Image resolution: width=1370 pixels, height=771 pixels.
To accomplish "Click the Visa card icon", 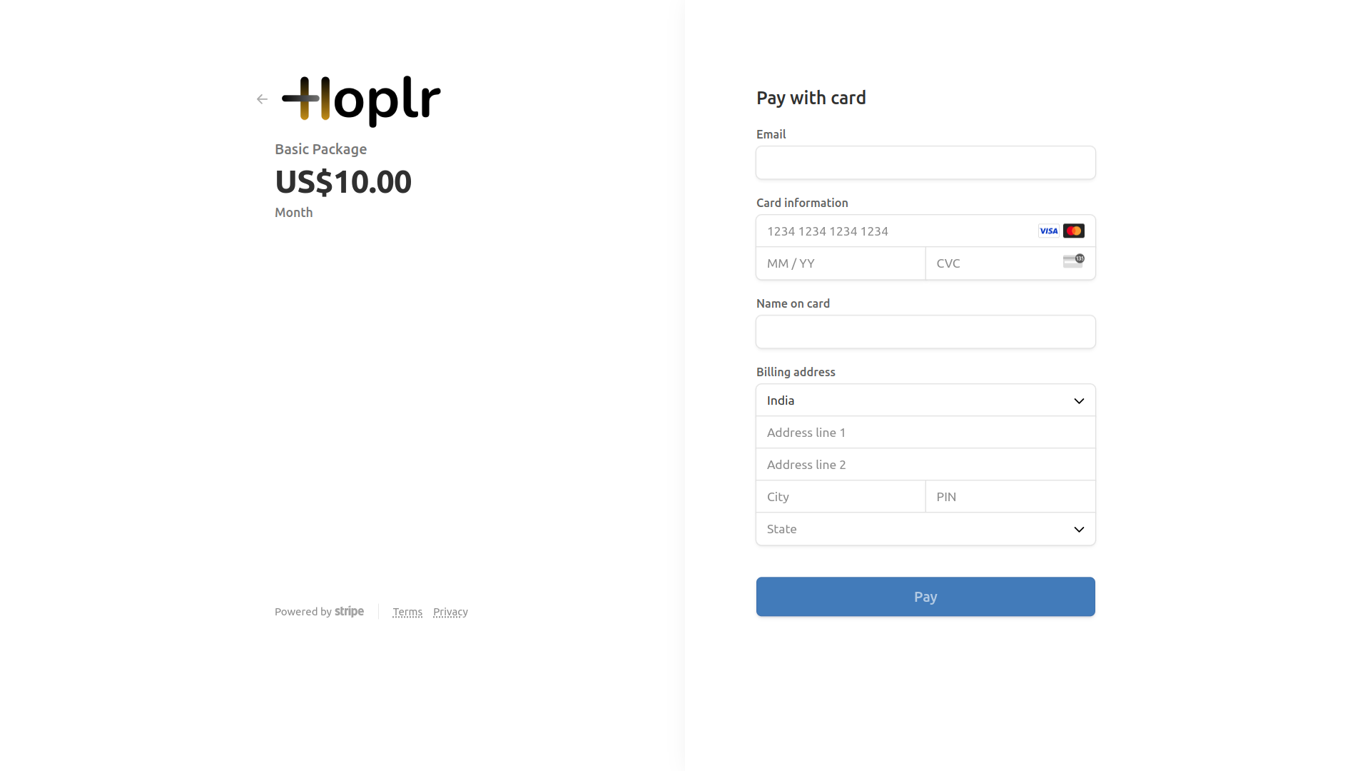I will click(x=1048, y=231).
